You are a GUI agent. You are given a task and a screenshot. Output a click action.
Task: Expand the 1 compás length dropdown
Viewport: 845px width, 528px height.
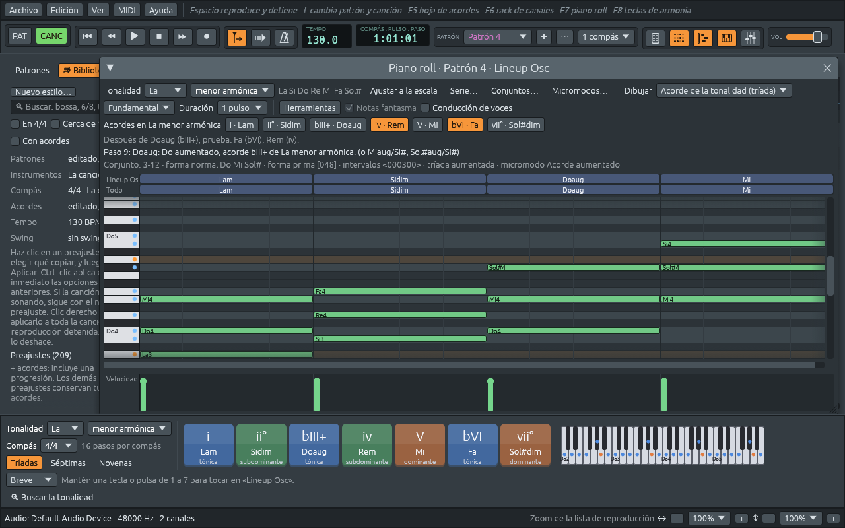606,37
